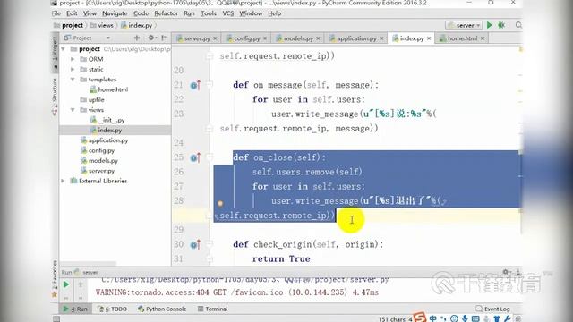Open the File menu
The image size is (573, 322).
coord(56,13)
